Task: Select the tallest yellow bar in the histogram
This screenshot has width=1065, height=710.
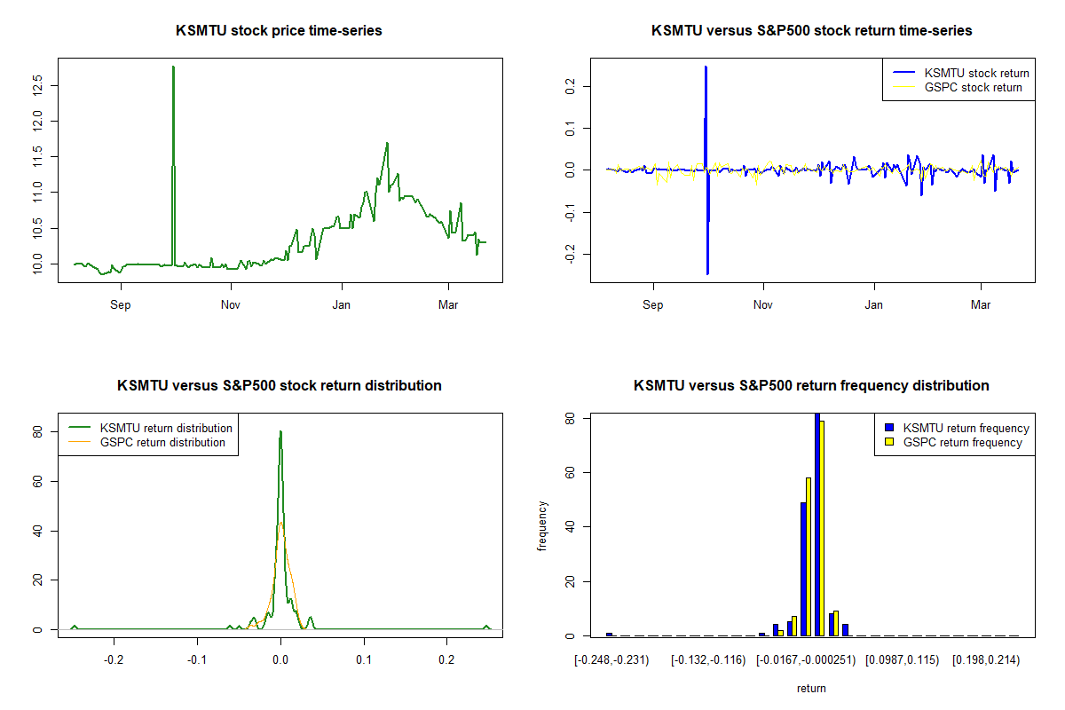Action: [x=823, y=528]
